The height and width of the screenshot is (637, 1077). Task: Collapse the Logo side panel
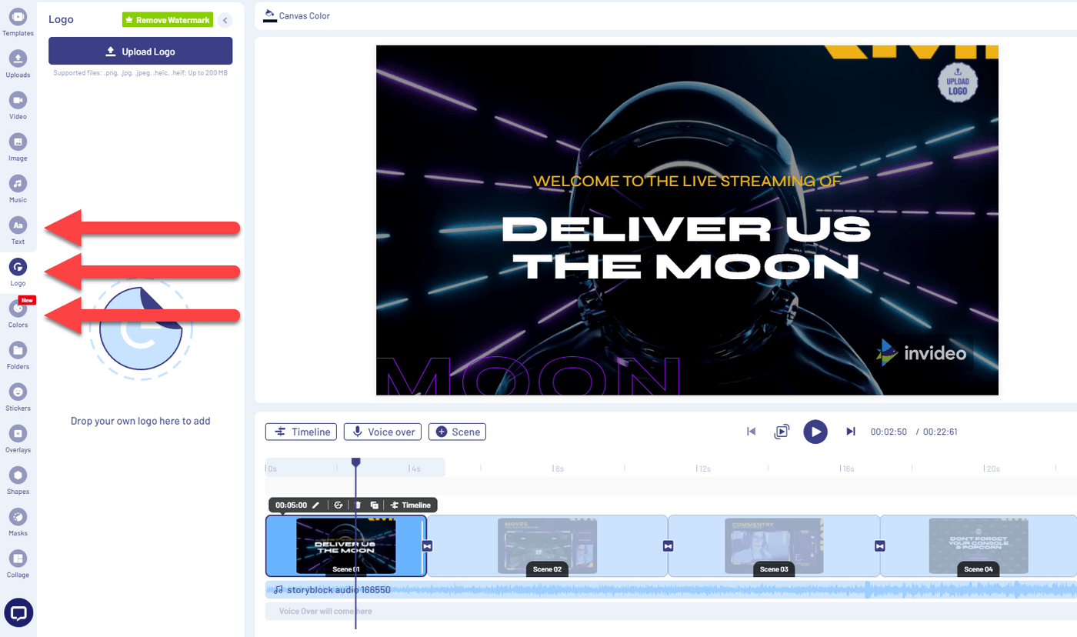point(225,20)
